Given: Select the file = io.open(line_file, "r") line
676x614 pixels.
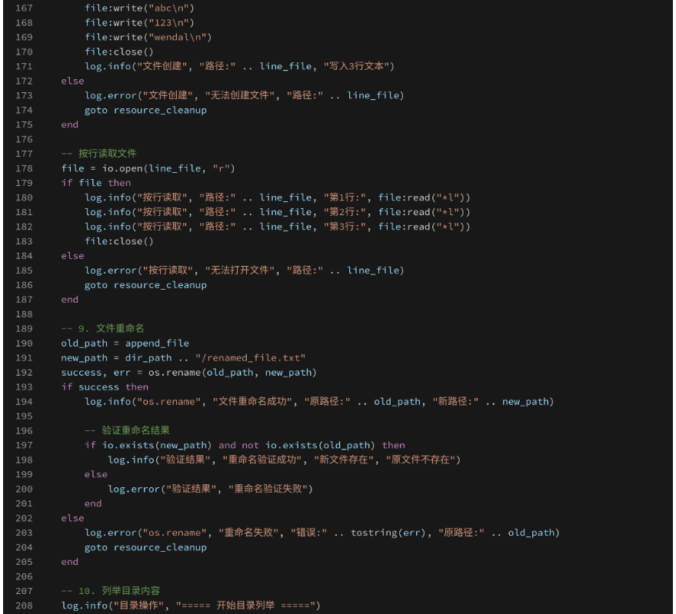Looking at the screenshot, I should point(148,168).
